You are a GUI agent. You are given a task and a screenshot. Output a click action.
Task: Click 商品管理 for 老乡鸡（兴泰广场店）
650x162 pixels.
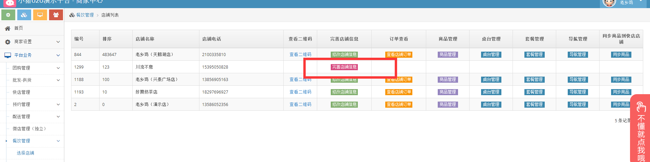point(448,80)
